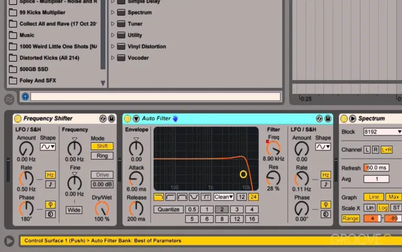Select quantize value 3
This screenshot has width=402, height=252.
point(237,209)
